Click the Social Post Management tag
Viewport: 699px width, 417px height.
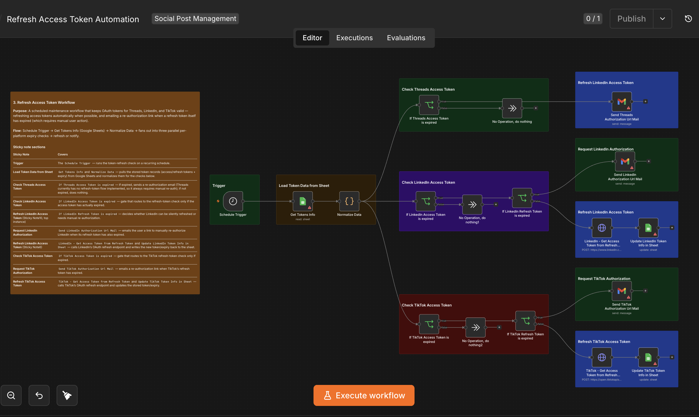pos(195,19)
